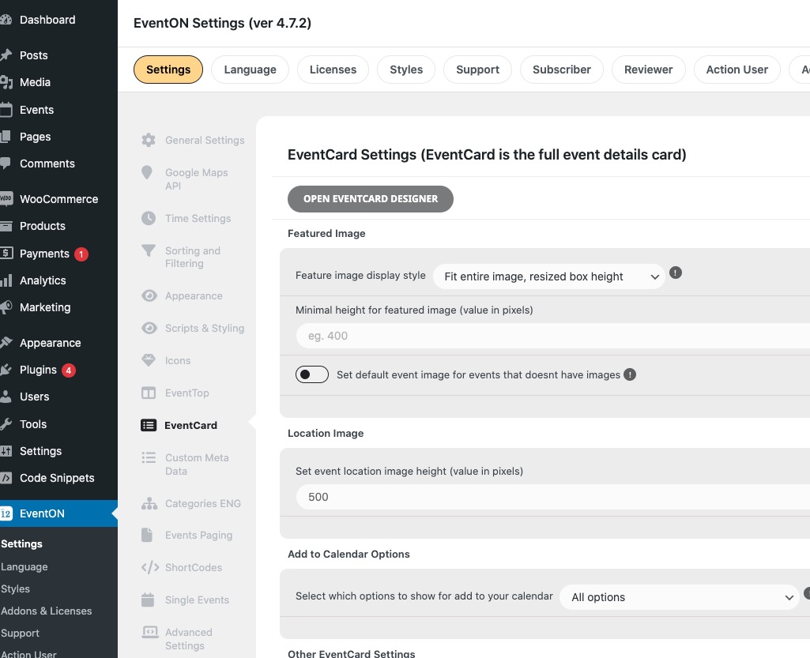Switch to the Subscriber tab
This screenshot has width=810, height=658.
click(x=562, y=70)
